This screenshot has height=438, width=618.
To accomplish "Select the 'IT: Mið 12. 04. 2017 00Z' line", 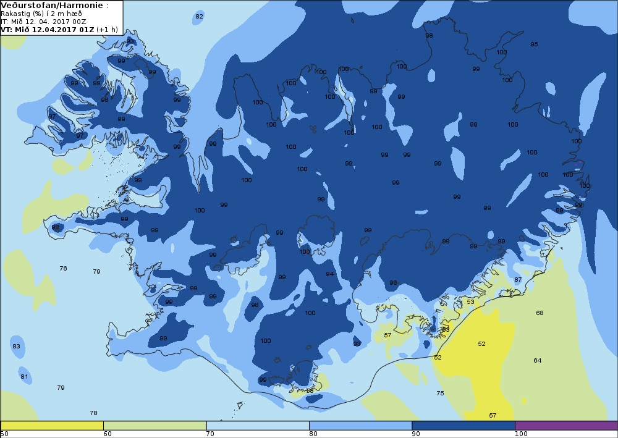I will click(x=43, y=22).
